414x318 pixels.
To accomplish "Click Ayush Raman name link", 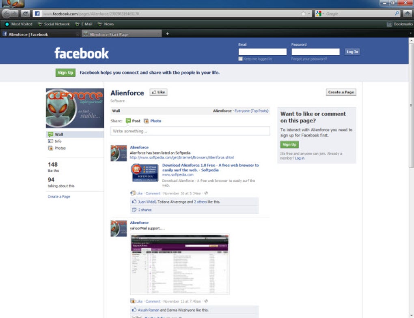I will coord(149,310).
